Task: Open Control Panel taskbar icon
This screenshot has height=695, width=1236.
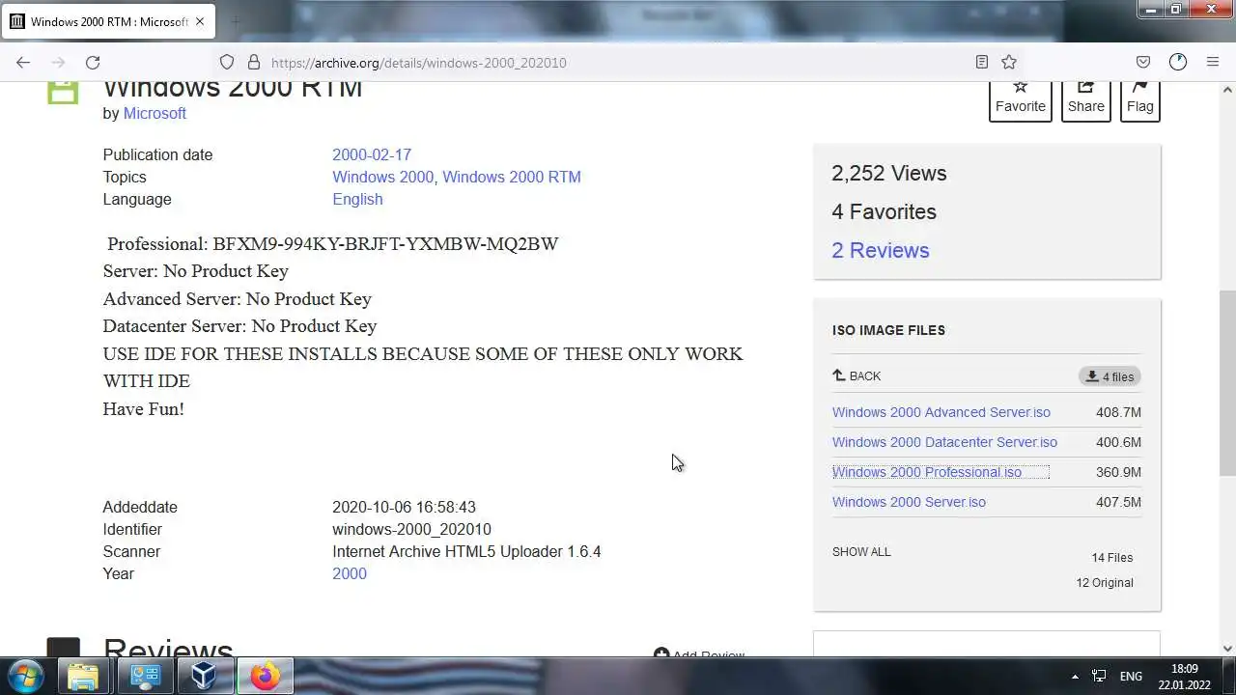Action: click(145, 676)
